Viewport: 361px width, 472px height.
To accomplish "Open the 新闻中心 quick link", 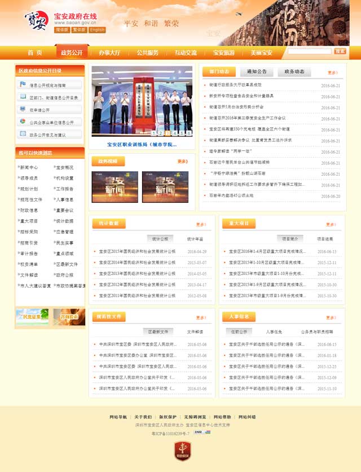I will coord(29,167).
